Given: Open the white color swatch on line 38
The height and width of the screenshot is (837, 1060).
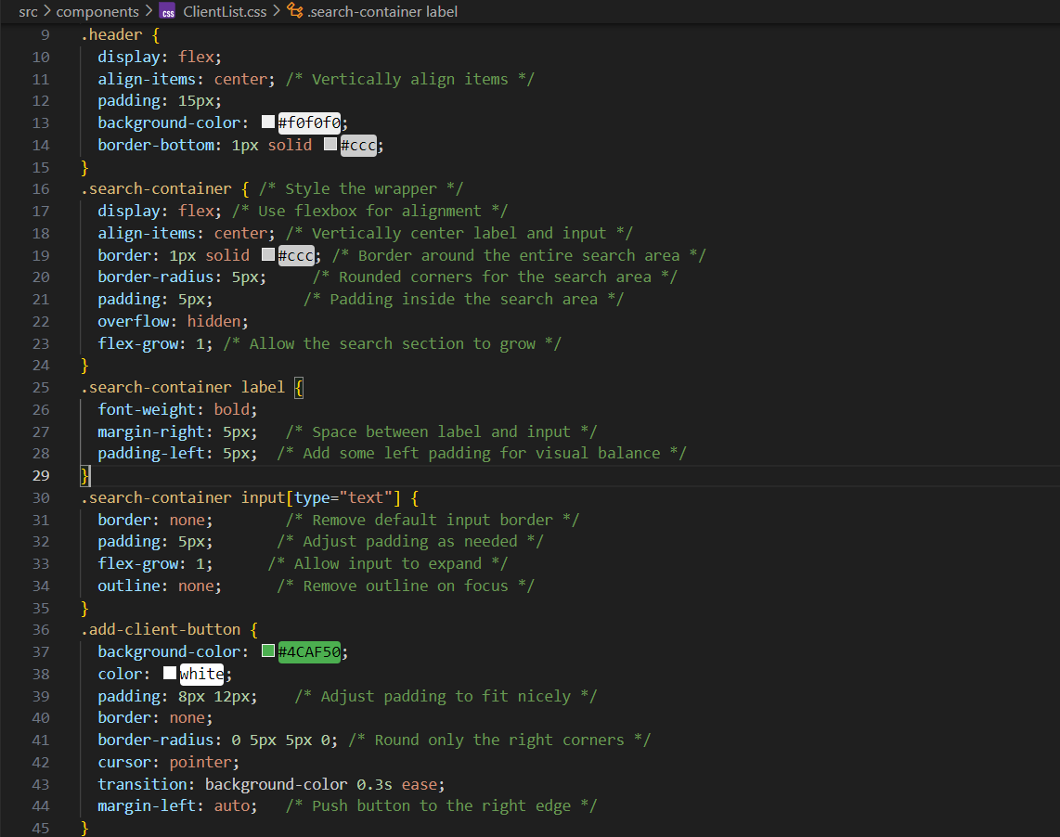Looking at the screenshot, I should click(x=170, y=674).
